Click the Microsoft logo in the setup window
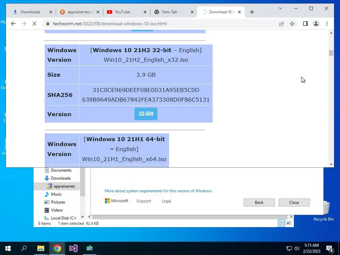The height and width of the screenshot is (255, 340). coord(117,201)
